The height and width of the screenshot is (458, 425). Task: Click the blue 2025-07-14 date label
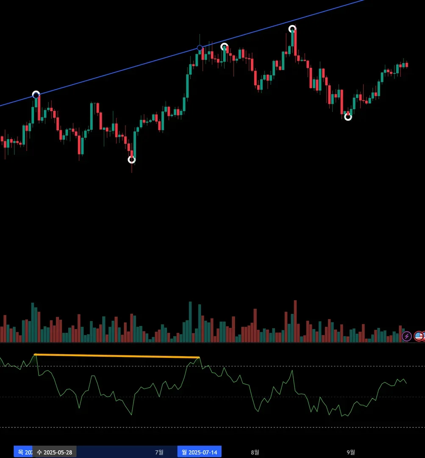coord(200,452)
